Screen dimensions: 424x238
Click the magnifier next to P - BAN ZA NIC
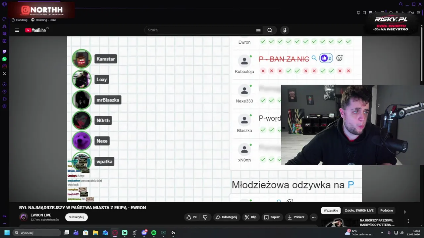[x=314, y=58]
